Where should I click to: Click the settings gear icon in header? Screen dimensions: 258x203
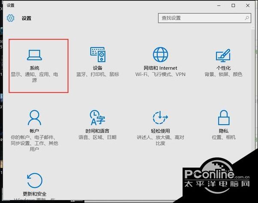pos(11,18)
